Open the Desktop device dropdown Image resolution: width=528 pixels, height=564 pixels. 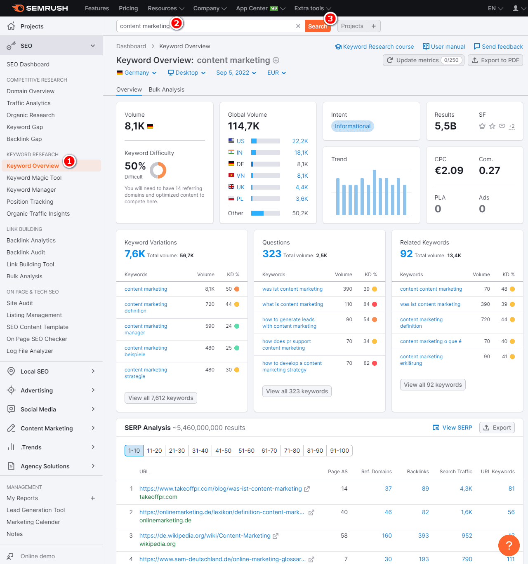[x=186, y=73]
